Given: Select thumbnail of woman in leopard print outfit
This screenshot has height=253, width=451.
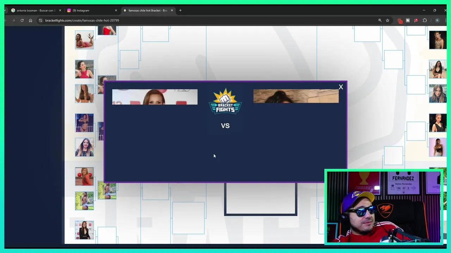Looking at the screenshot, I should coord(438,40).
